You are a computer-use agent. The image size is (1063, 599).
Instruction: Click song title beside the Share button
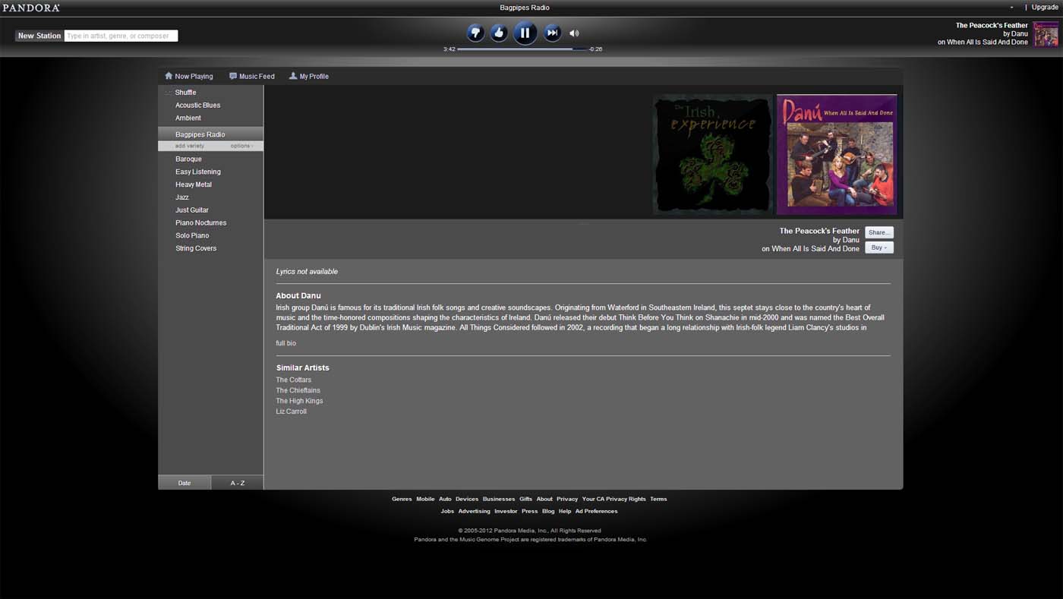click(819, 231)
